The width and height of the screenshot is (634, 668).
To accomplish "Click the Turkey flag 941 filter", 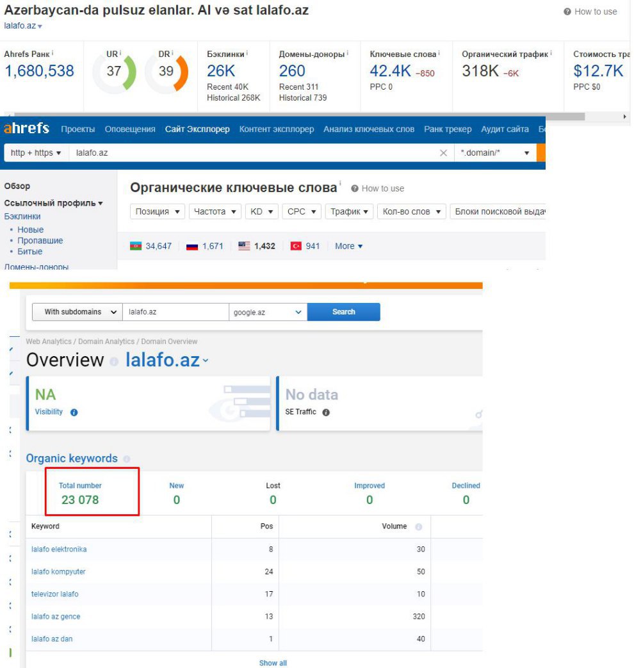I will point(305,246).
